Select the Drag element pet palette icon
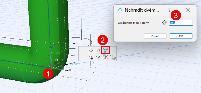Viewport: 201px width, 93px height. click(91, 58)
